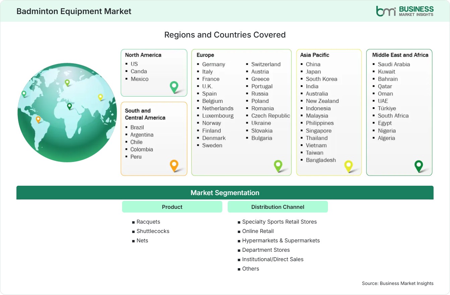This screenshot has width=450, height=295.
Task: Click 'Bulgaria' in Europe list
Action: [262, 138]
